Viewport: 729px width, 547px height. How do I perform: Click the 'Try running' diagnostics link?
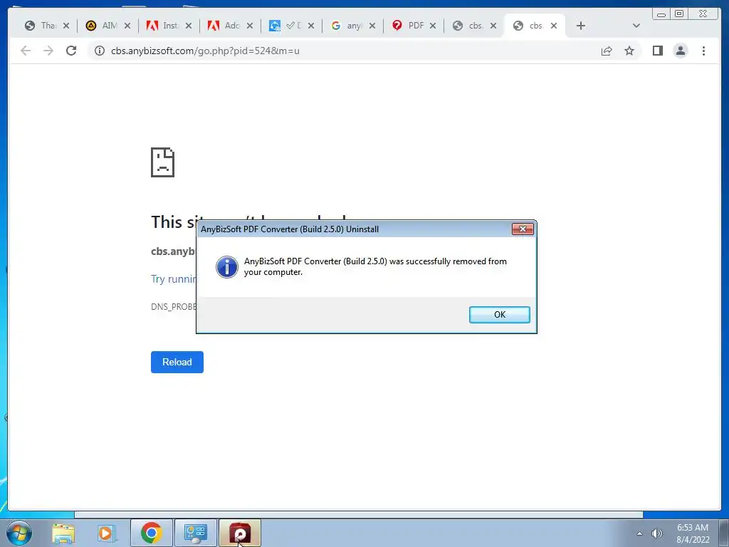[174, 278]
